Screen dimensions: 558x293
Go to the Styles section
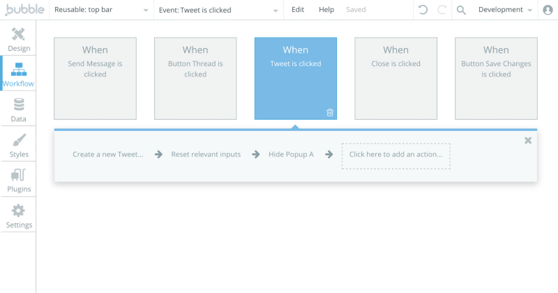point(19,145)
